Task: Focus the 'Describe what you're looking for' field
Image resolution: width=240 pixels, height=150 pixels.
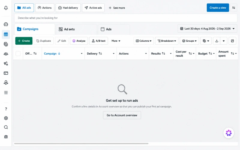Action: (126, 18)
